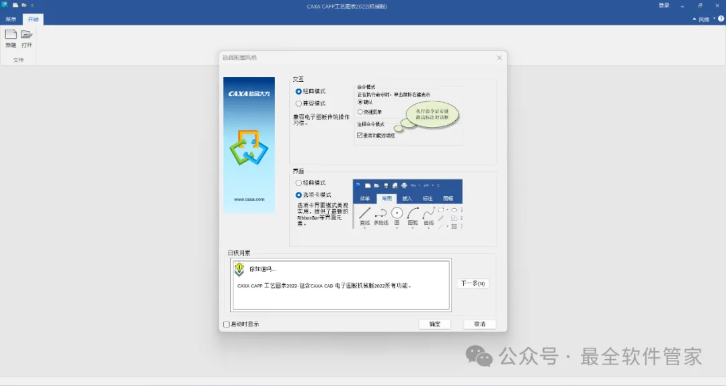This screenshot has width=726, height=386.
Task: Click the 插入 tab in preview image
Action: pyautogui.click(x=407, y=198)
